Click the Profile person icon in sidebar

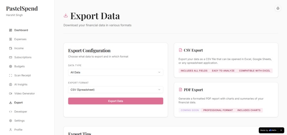coord(10,130)
